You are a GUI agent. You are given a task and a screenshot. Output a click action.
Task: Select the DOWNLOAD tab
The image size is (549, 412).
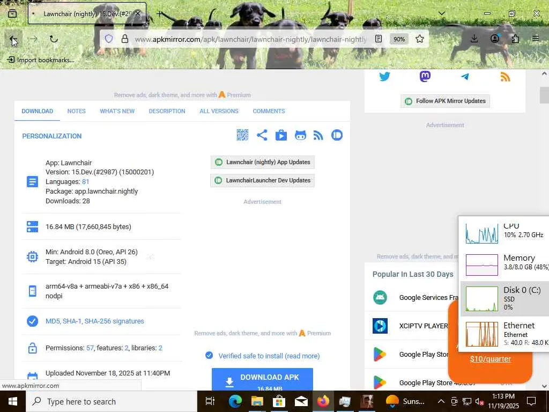pyautogui.click(x=38, y=111)
